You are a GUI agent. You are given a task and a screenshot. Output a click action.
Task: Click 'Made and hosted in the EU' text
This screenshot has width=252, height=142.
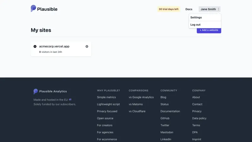pos(51,100)
